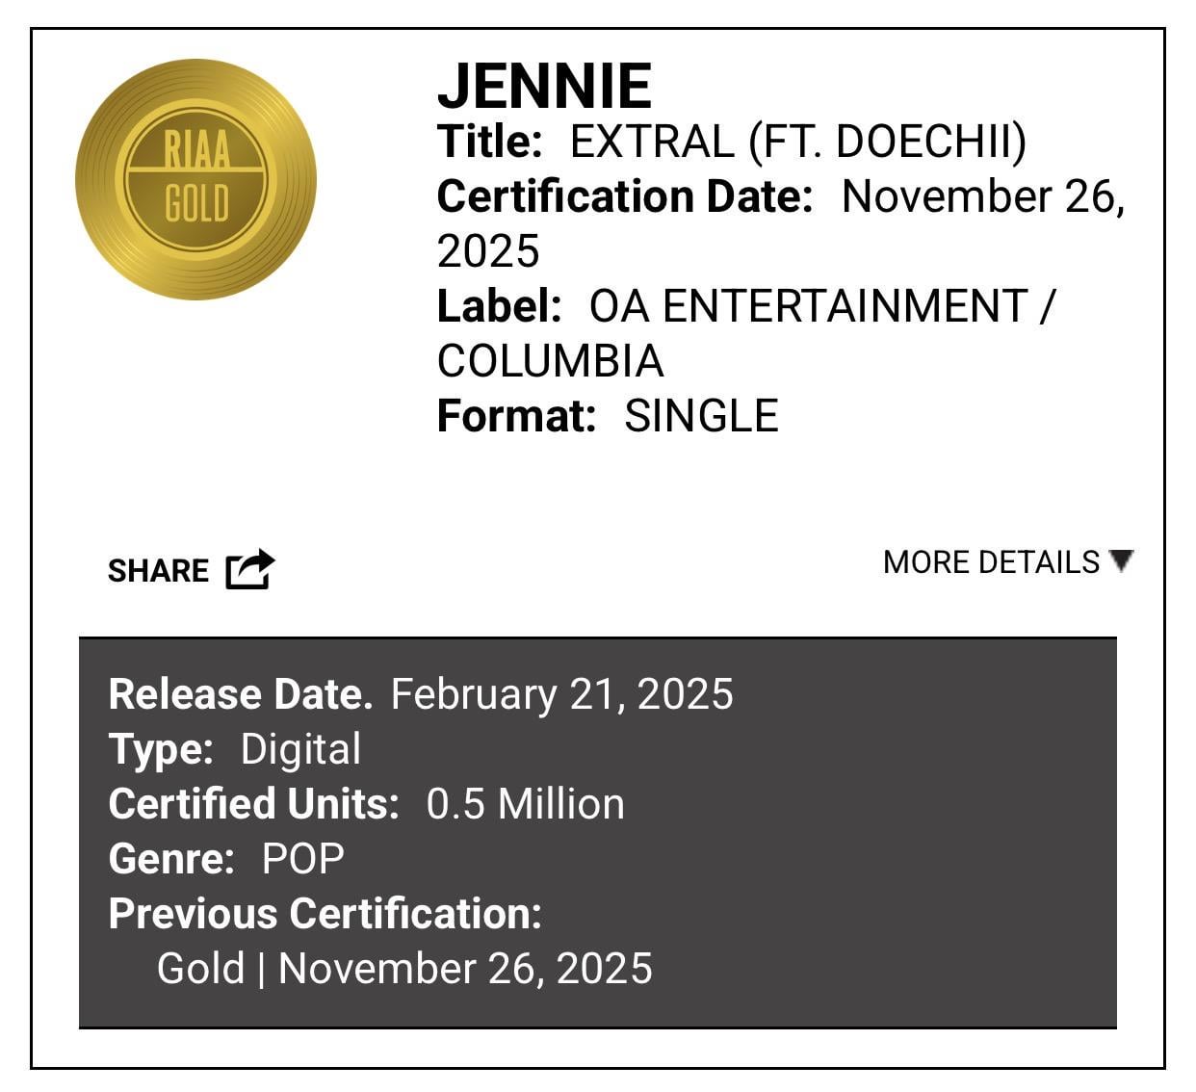Click the bold Format: field label
Image resolution: width=1196 pixels, height=1092 pixels.
[516, 417]
